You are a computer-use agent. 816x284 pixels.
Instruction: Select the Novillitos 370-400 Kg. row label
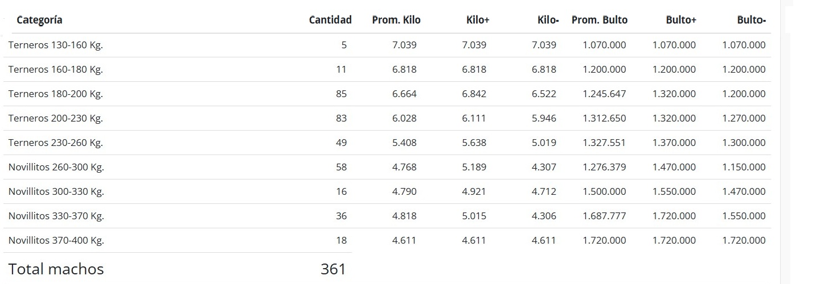click(x=56, y=240)
